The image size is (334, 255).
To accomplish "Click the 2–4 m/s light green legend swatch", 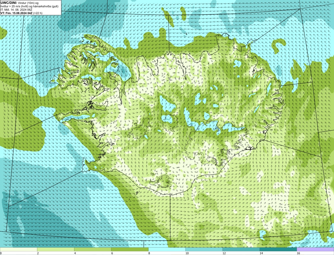I will (x=56, y=249).
